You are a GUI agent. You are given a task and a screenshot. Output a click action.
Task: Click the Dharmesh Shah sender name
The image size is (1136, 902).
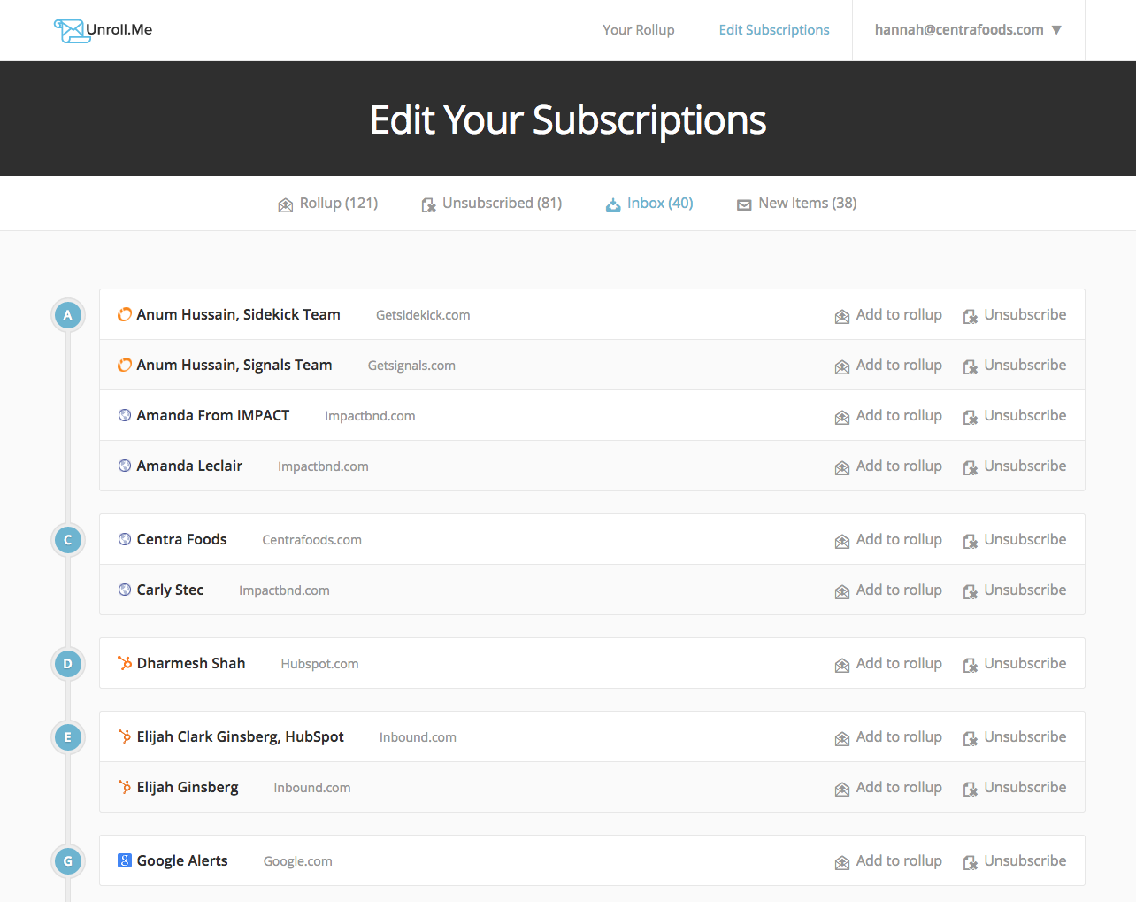point(191,664)
